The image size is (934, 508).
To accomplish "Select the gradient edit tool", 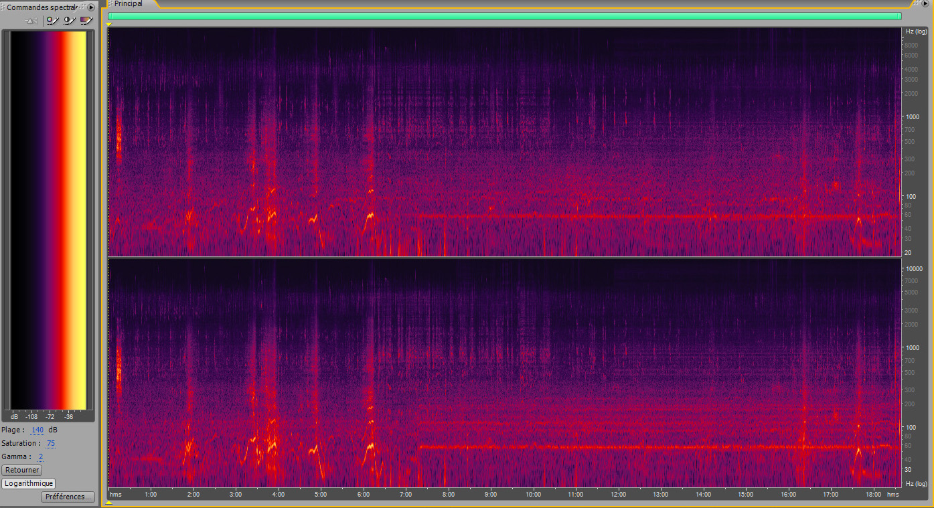I will [x=85, y=21].
